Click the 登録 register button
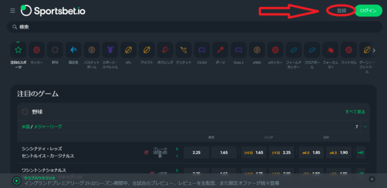387x188 pixels. (342, 11)
